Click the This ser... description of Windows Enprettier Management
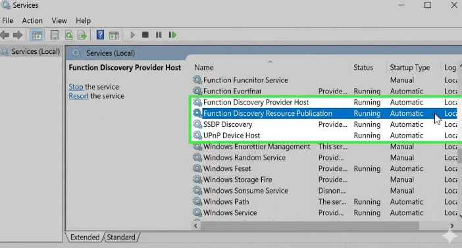 (x=332, y=147)
